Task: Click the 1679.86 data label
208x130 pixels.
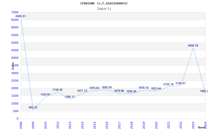Action: point(119,91)
